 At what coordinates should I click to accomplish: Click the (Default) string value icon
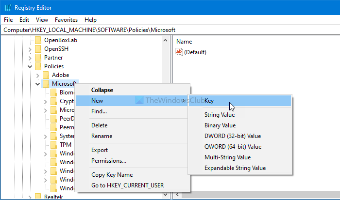(179, 52)
